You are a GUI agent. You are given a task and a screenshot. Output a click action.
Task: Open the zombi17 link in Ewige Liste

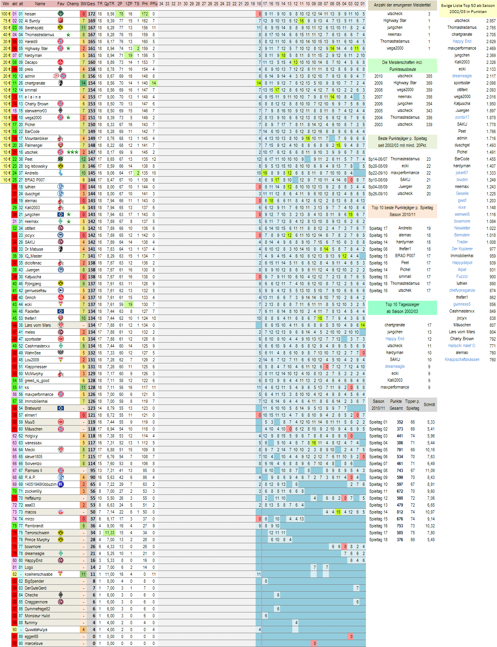point(462,118)
